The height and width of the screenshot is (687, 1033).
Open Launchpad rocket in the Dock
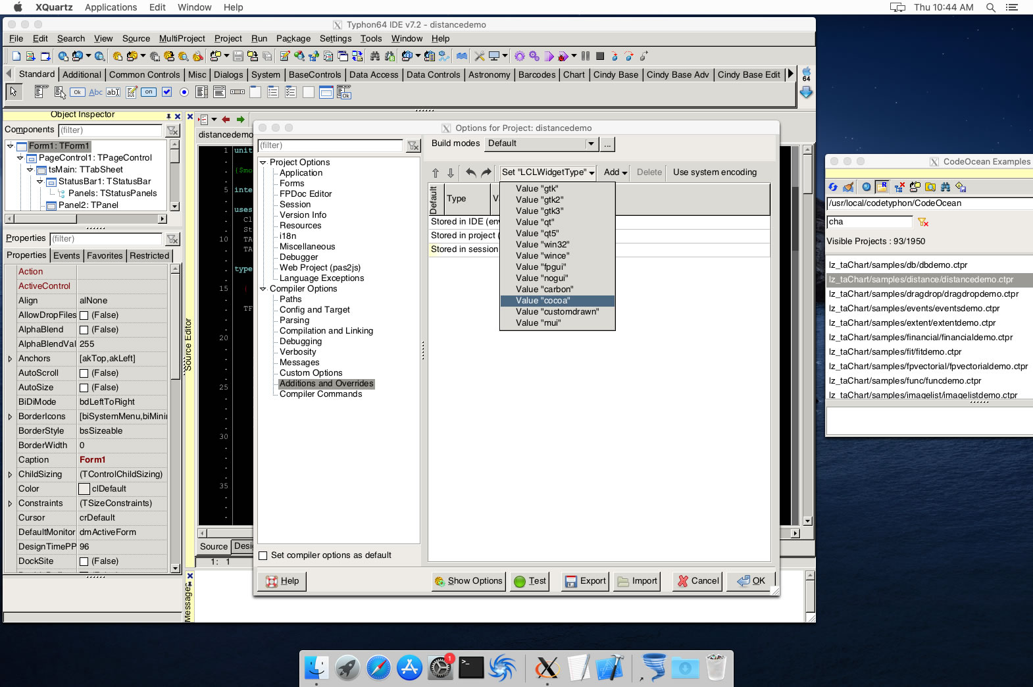[x=347, y=668]
